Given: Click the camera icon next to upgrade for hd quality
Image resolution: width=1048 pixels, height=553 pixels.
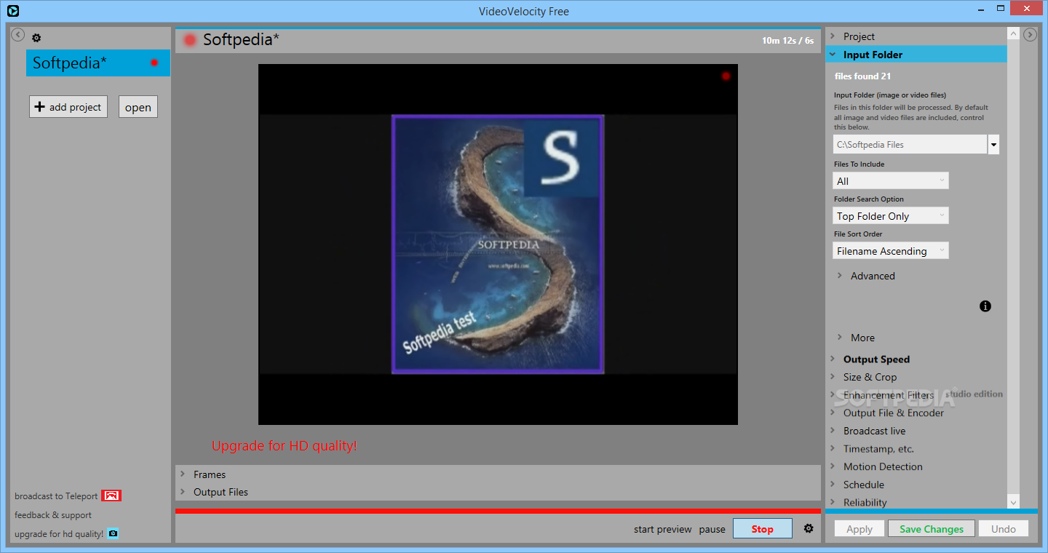Looking at the screenshot, I should point(113,533).
